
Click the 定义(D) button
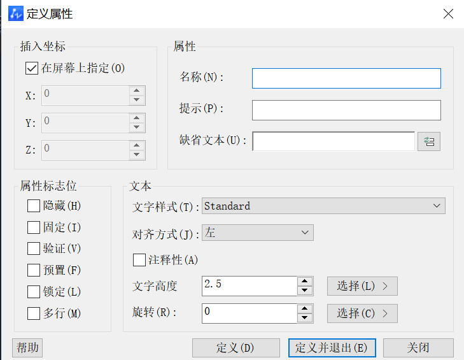point(236,348)
